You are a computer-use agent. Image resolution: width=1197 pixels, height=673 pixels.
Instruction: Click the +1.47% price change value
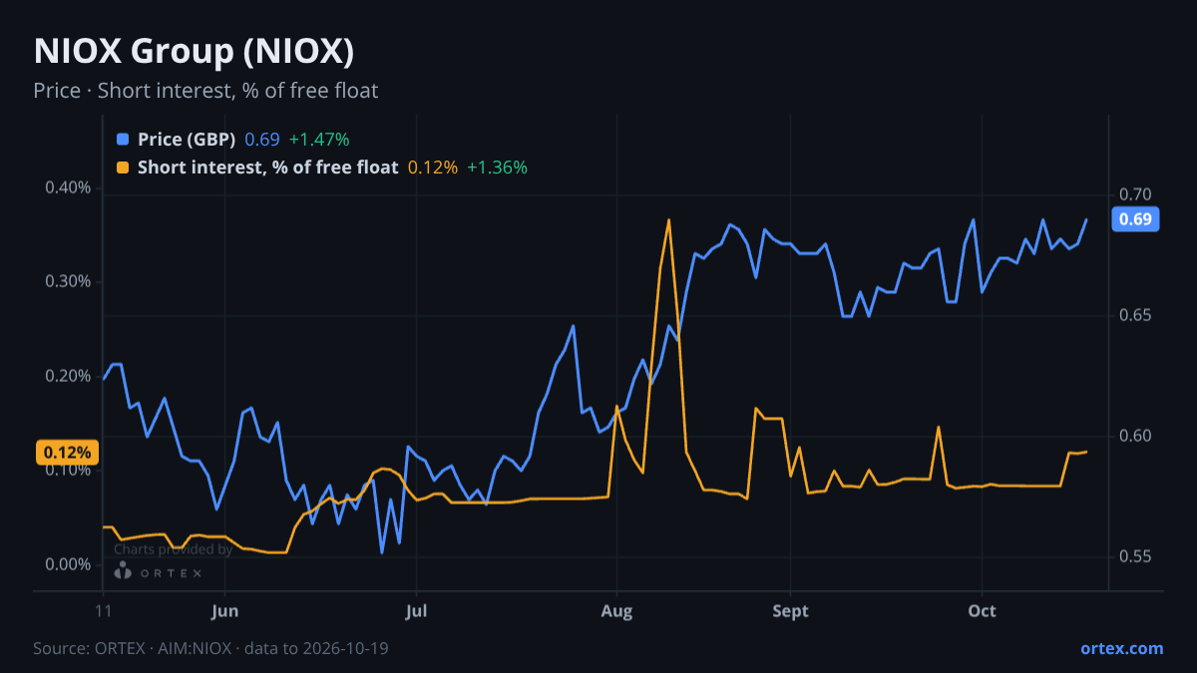pos(319,140)
